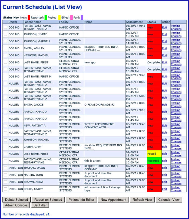This screenshot has height=219, width=189.
Task: Open Posting Charges for JOHNSON, RACHEL
Action: [176, 140]
